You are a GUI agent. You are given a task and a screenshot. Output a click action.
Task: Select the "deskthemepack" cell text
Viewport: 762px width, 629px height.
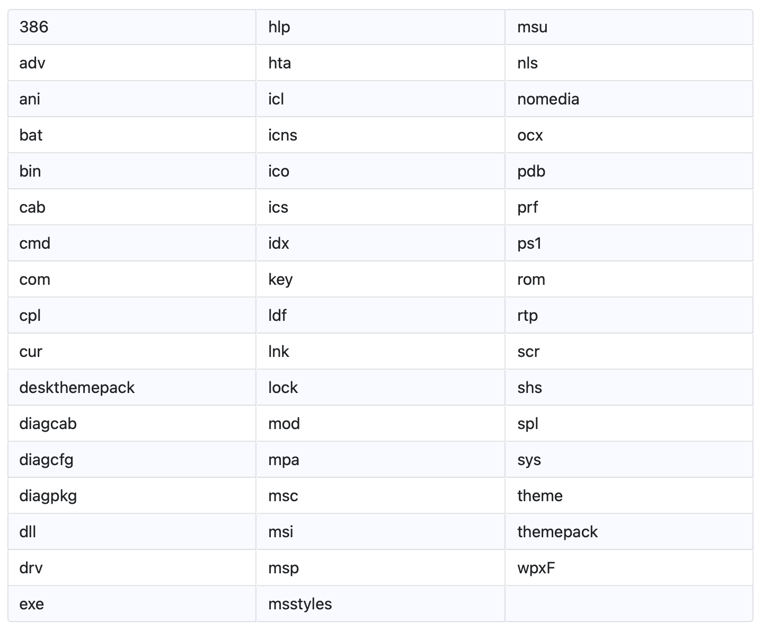(77, 388)
